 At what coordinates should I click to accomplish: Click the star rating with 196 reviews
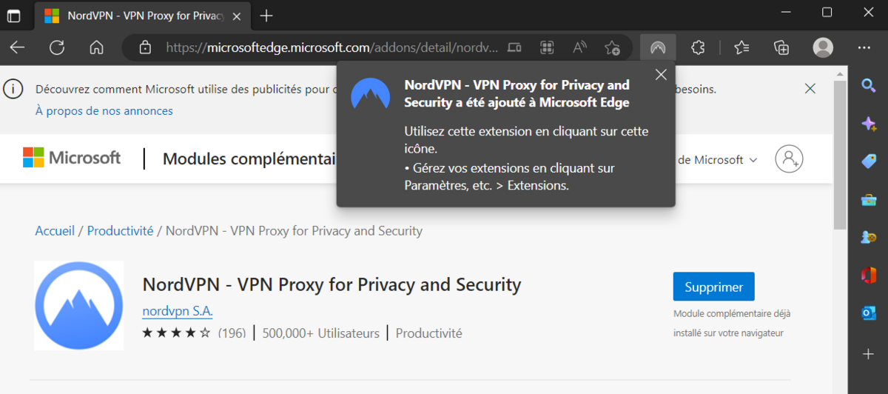pos(194,333)
